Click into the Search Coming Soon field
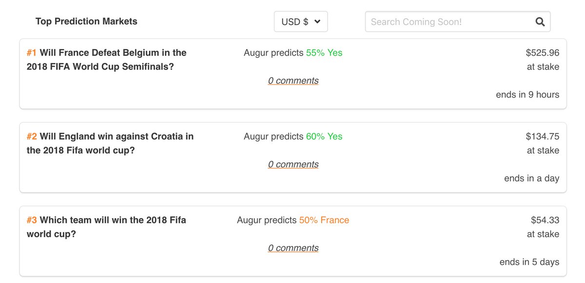The image size is (585, 283). 448,21
